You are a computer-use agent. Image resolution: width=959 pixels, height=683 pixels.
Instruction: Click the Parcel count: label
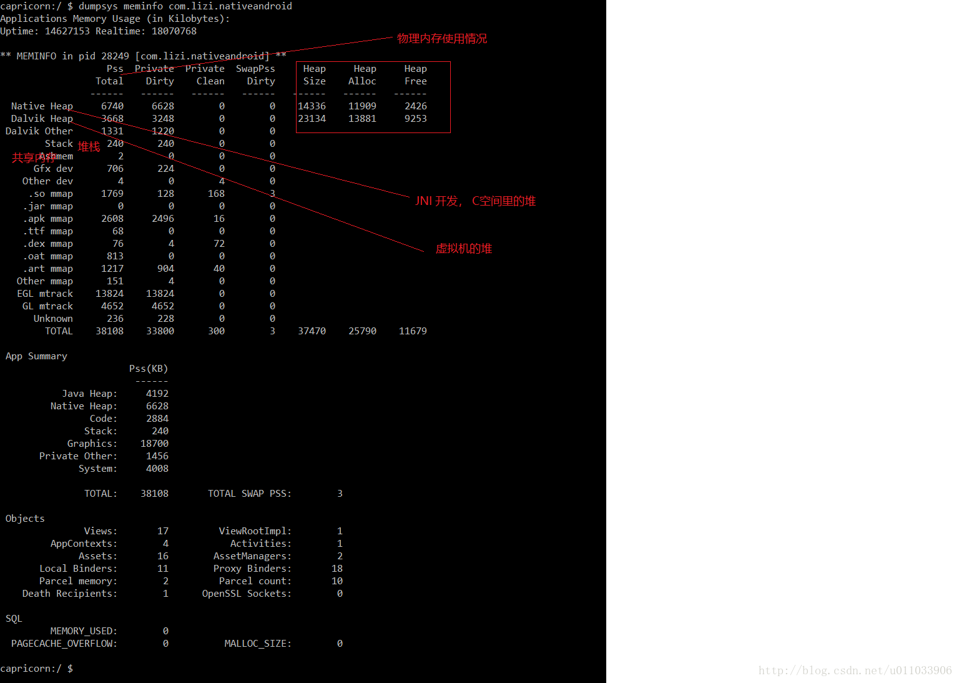click(x=255, y=581)
